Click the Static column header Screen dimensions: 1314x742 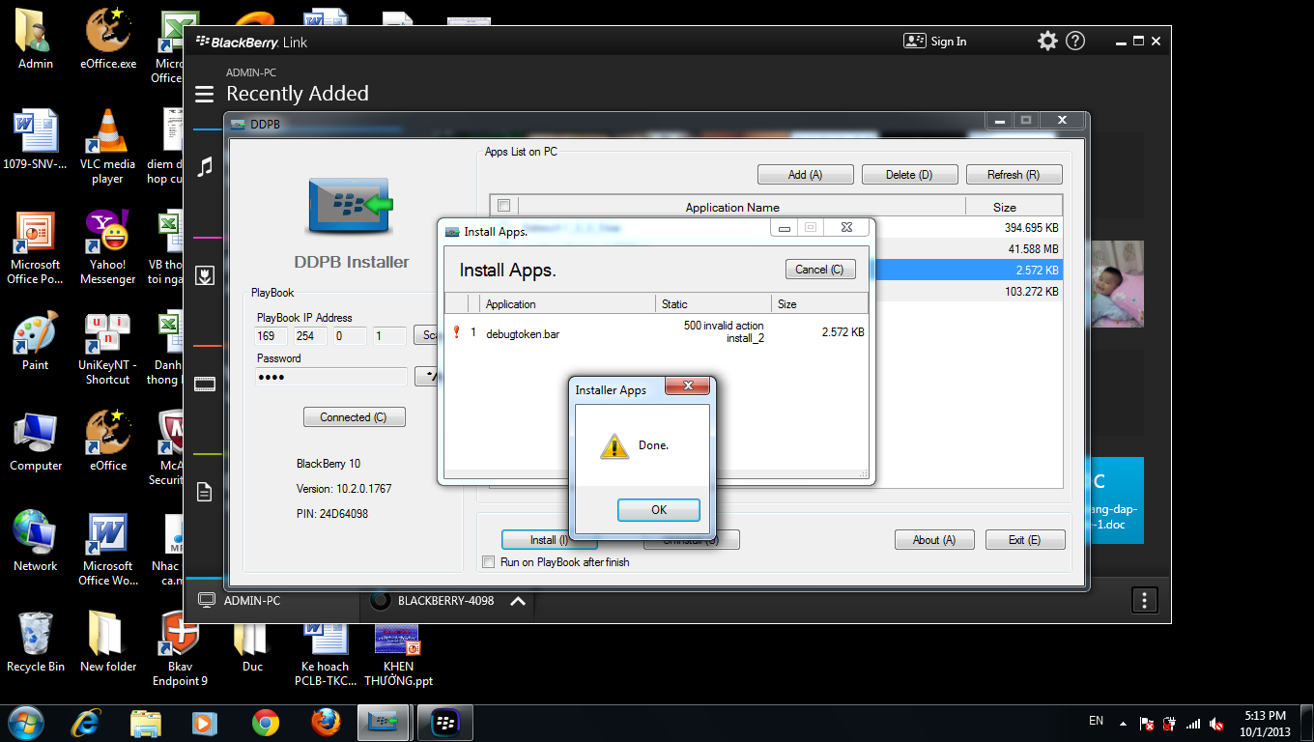pyautogui.click(x=714, y=304)
